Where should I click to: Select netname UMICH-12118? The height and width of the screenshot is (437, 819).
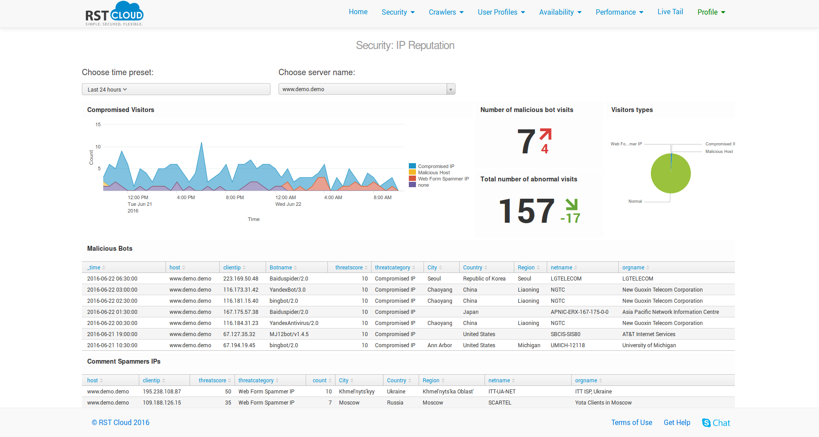[568, 345]
